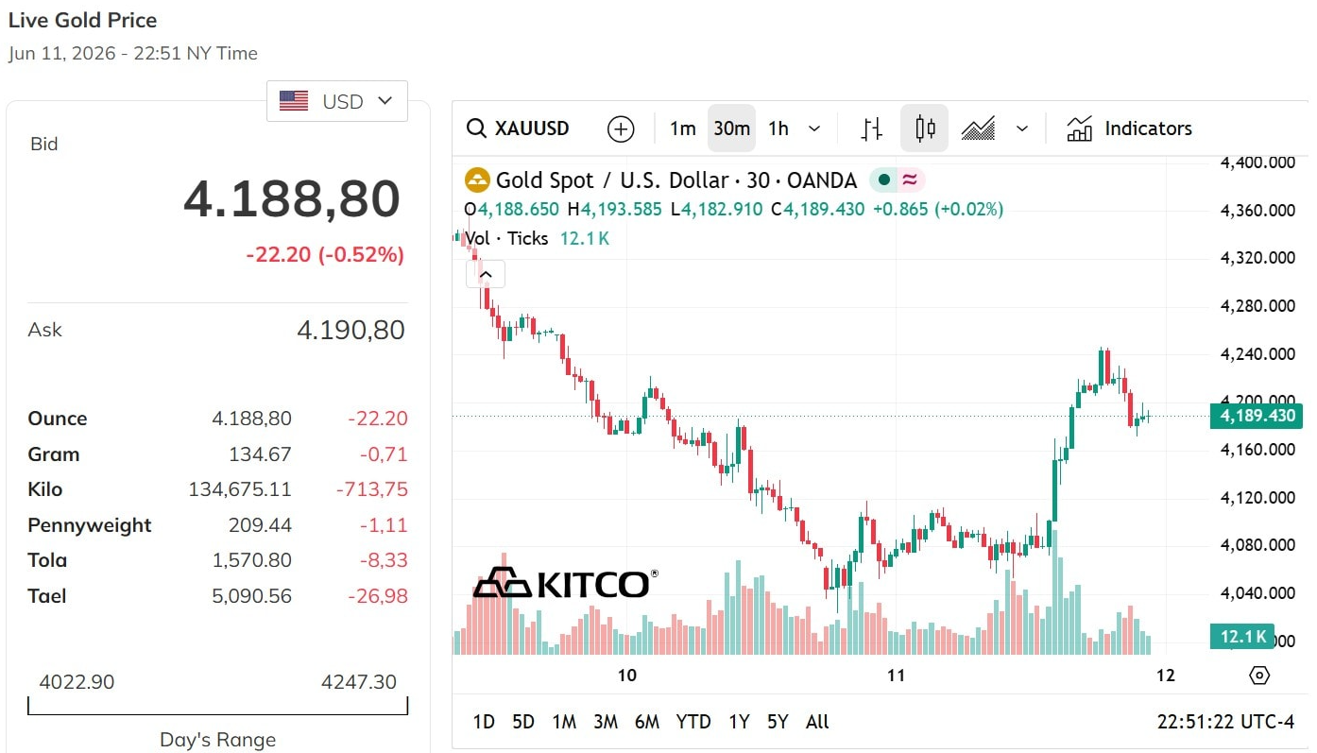Viewport: 1317px width, 753px height.
Task: Select the 1D range tab
Action: [484, 722]
